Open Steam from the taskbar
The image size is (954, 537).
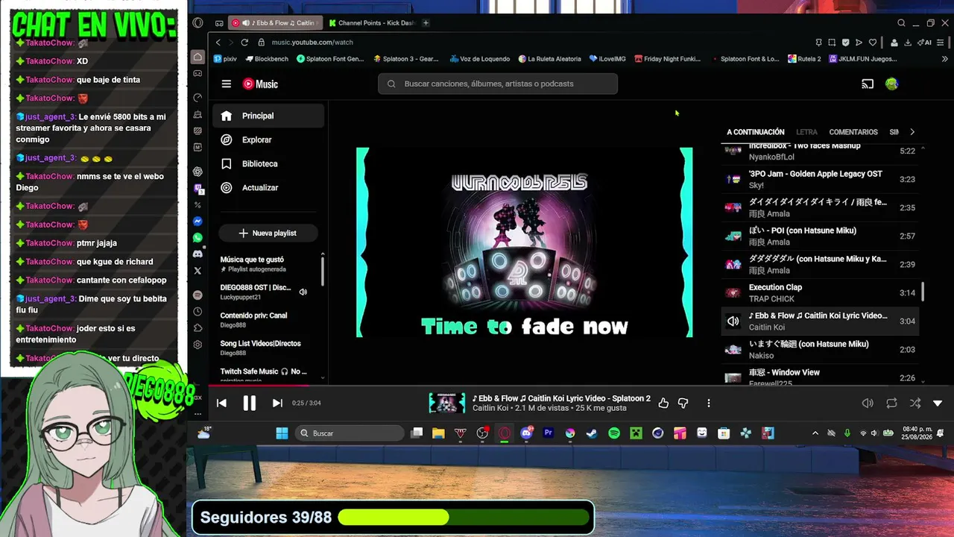(x=592, y=433)
